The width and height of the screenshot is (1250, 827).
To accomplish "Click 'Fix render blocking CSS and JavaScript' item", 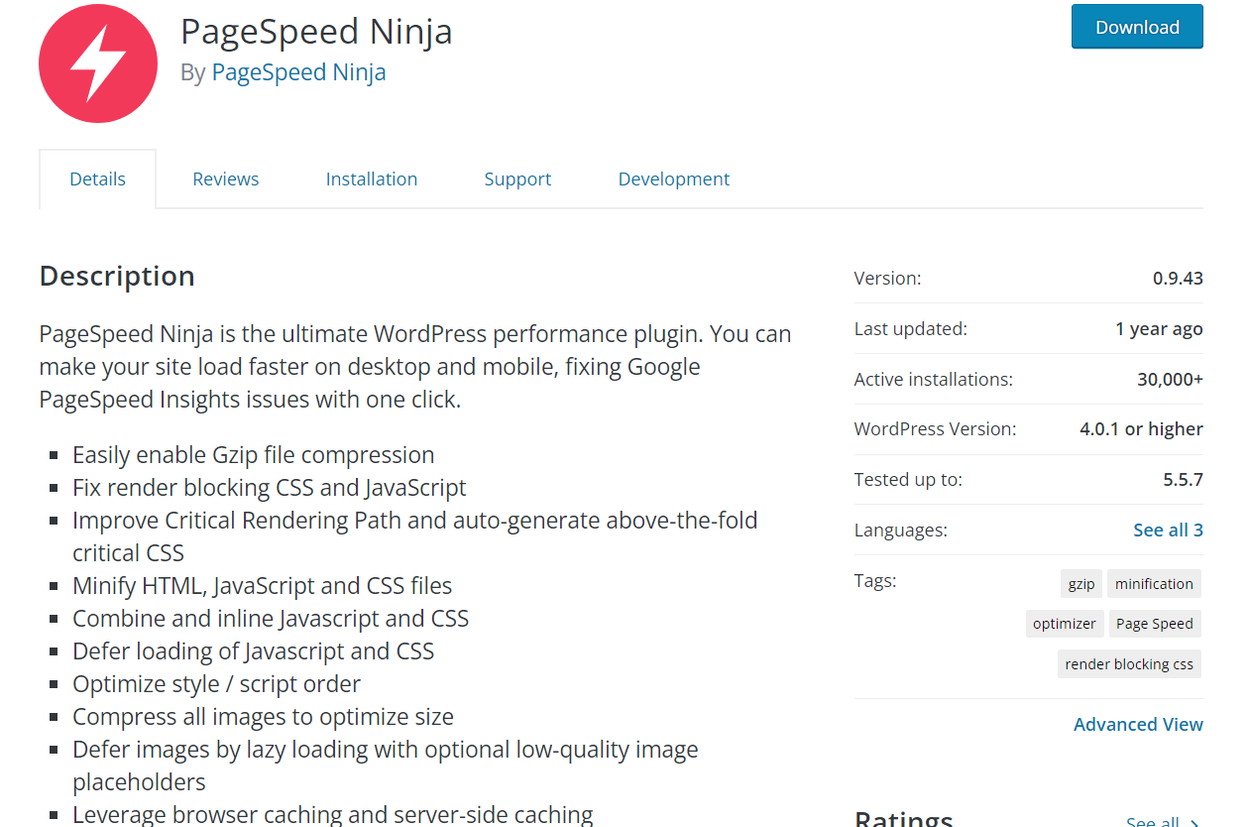I will tap(270, 488).
